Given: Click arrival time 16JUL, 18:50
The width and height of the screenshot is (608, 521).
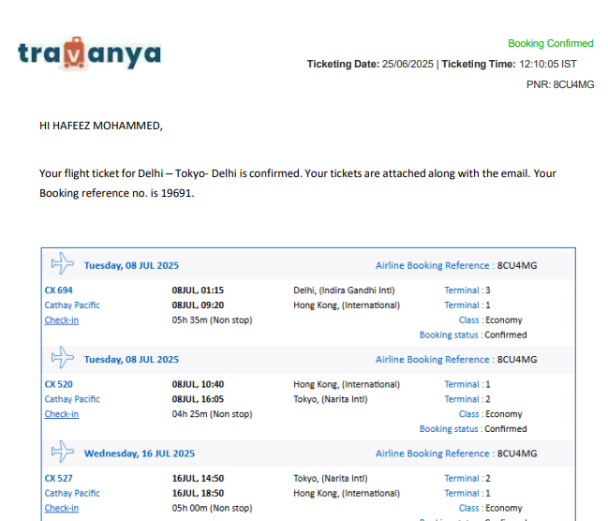Looking at the screenshot, I should 198,493.
